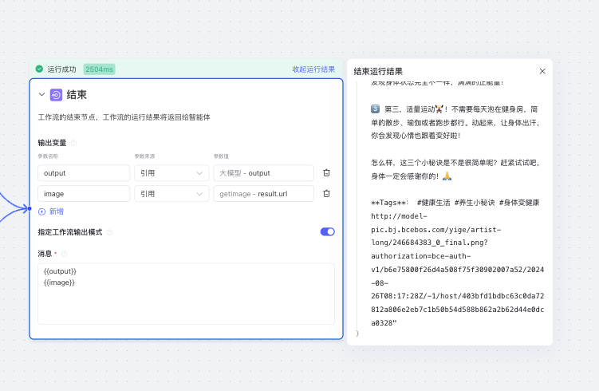Select the getImage - result.url value field
The image size is (599, 391).
click(x=264, y=193)
